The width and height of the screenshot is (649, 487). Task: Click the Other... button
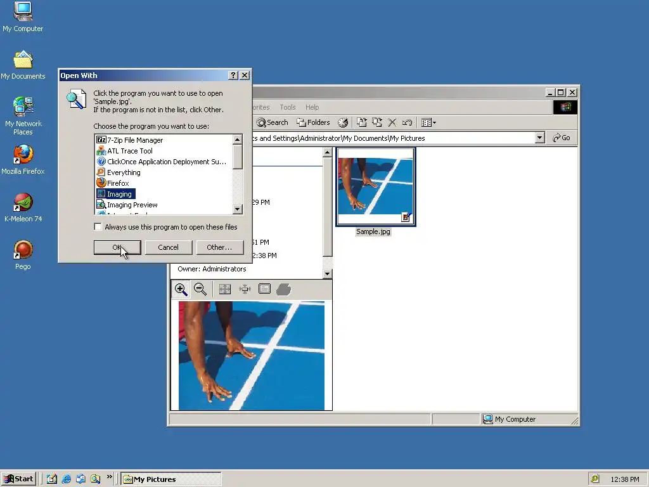pos(219,247)
